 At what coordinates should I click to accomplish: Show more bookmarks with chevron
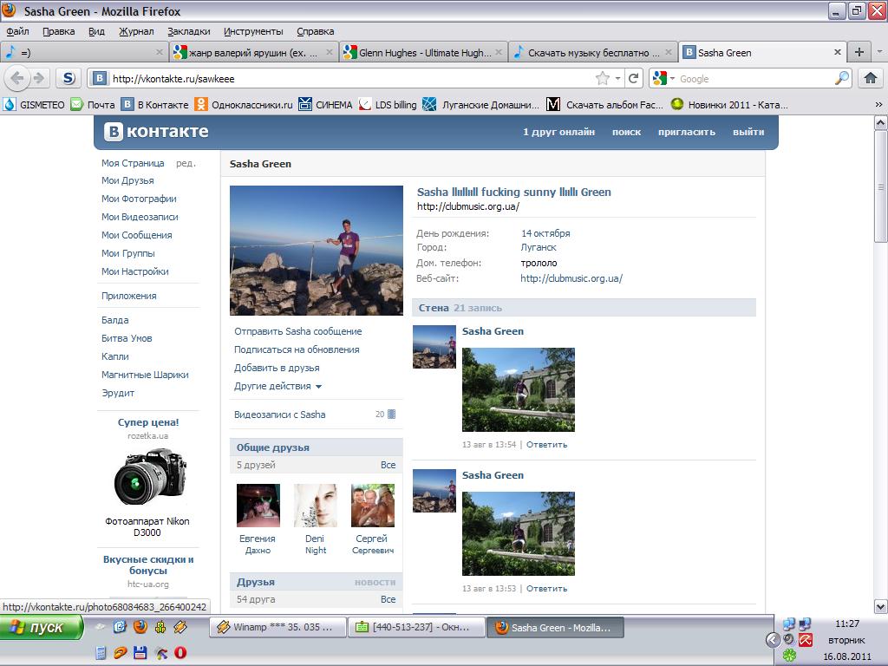[878, 105]
